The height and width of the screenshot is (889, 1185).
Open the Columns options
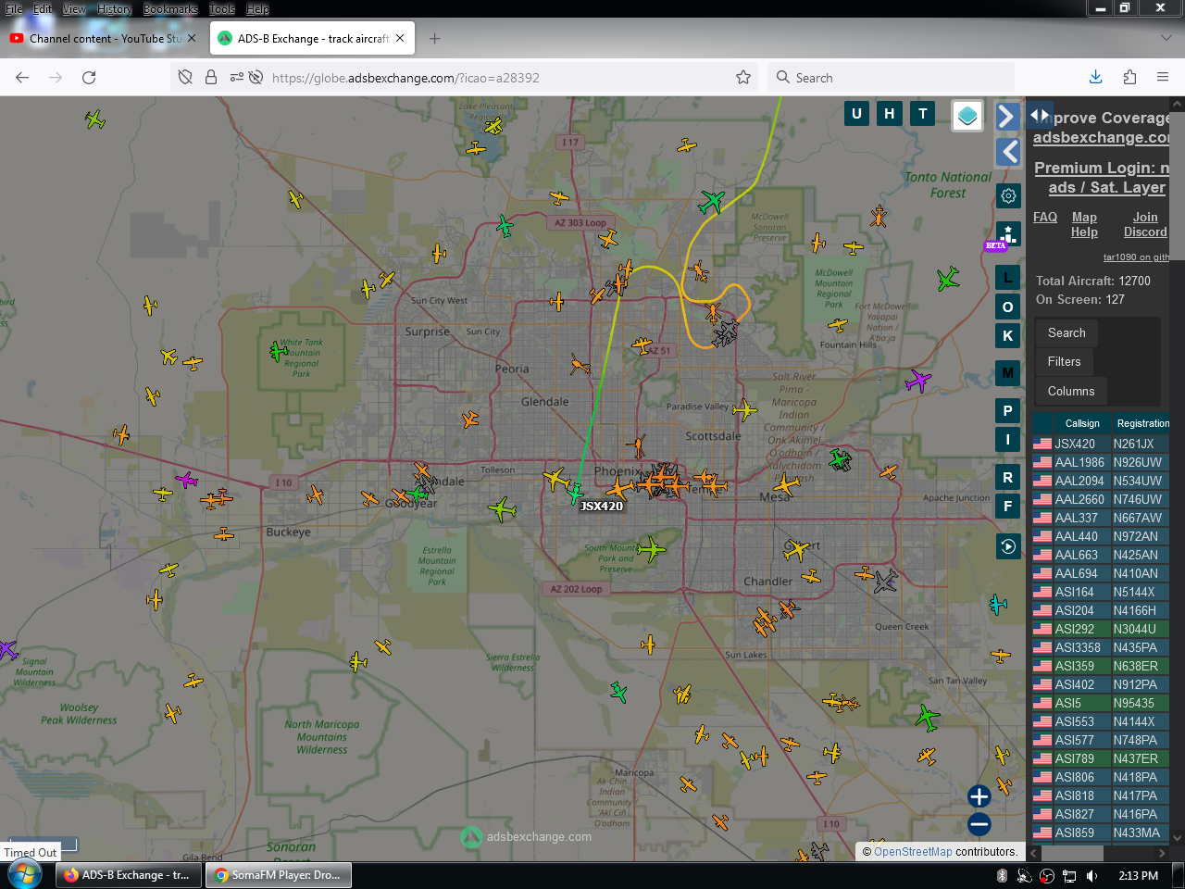tap(1071, 392)
